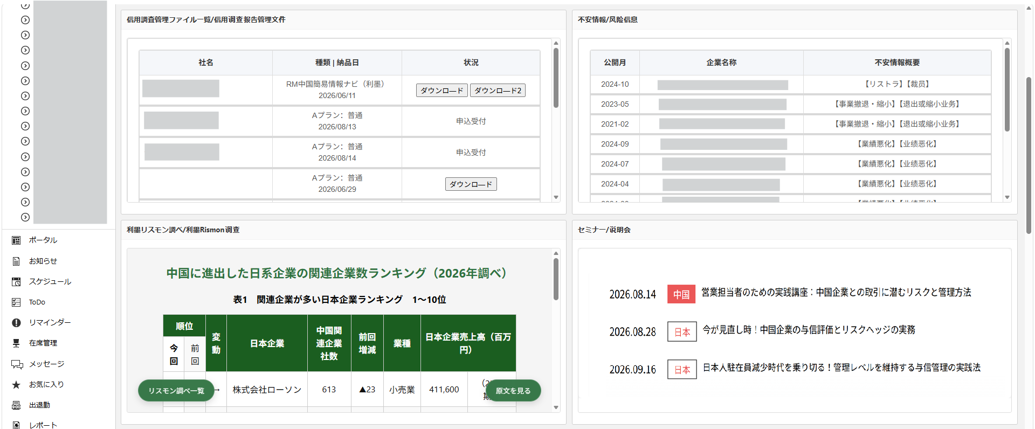This screenshot has width=1035, height=429.
Task: Open スケジュール from sidebar menu
Action: pyautogui.click(x=50, y=281)
